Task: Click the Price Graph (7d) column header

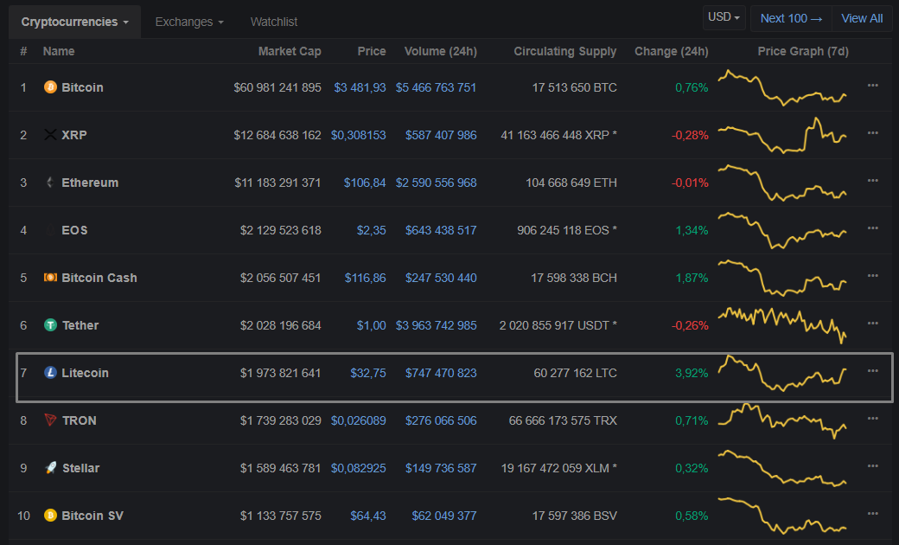Action: point(803,51)
